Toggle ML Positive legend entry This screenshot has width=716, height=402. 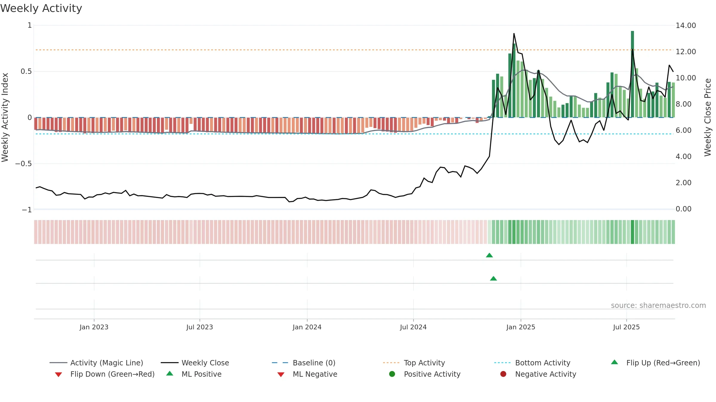coord(194,374)
